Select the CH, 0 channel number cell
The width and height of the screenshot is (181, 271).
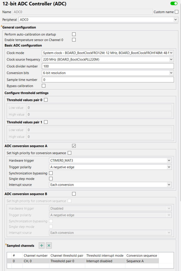pos(36,261)
